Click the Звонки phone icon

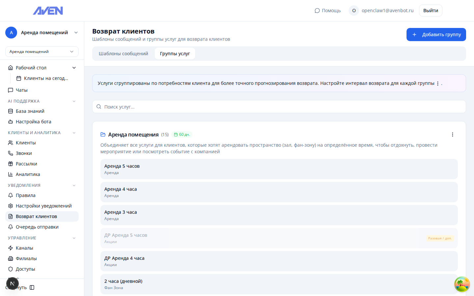(x=11, y=153)
